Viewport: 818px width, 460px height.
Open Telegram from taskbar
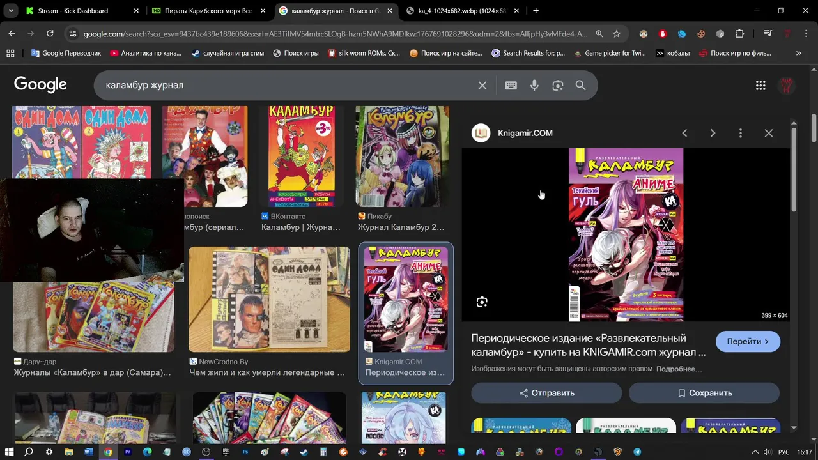coord(637,452)
